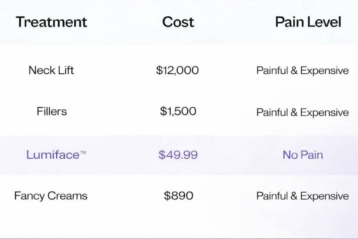Viewport: 358px width, 239px height.
Task: Select the $1,500 cost value
Action: [178, 111]
